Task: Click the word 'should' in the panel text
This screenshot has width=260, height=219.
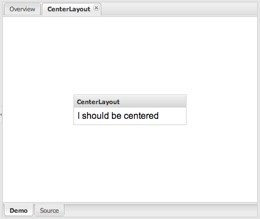Action: 96,115
